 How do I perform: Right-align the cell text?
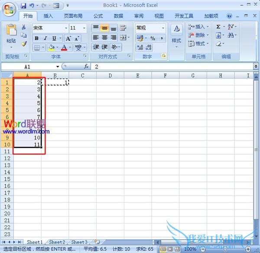point(114,37)
